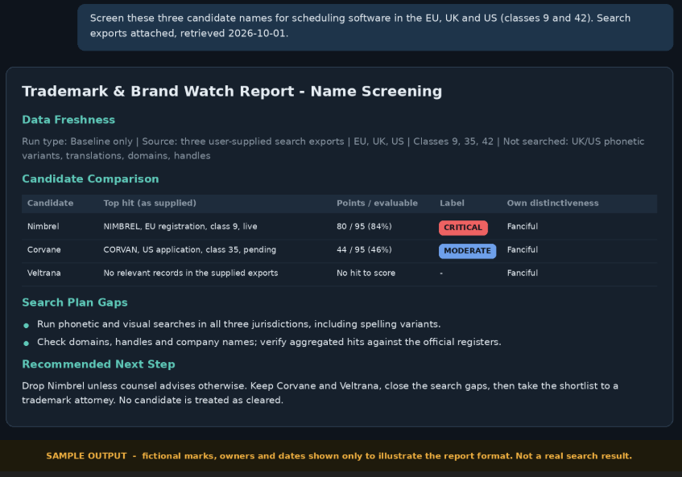The width and height of the screenshot is (682, 477).
Task: Click the 'Own distinctiveness' column header
Action: [553, 203]
